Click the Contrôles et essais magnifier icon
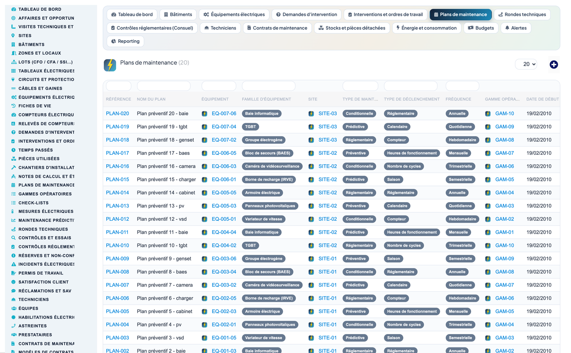The width and height of the screenshot is (571, 353). (13, 238)
